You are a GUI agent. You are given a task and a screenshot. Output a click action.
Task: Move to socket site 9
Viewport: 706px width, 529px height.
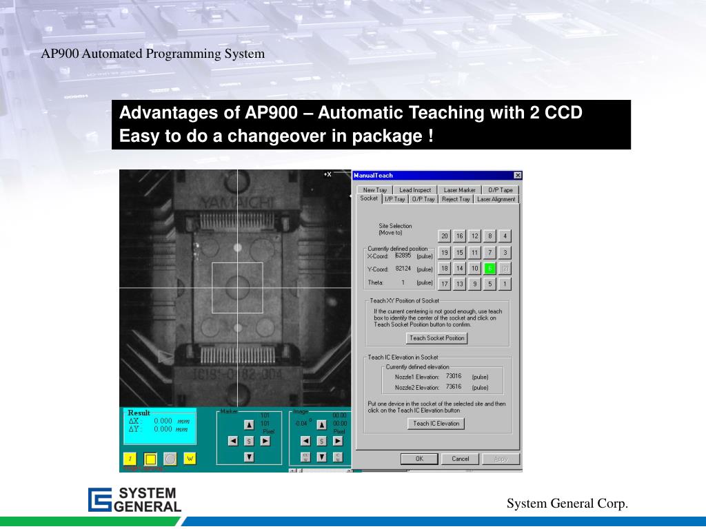click(474, 284)
